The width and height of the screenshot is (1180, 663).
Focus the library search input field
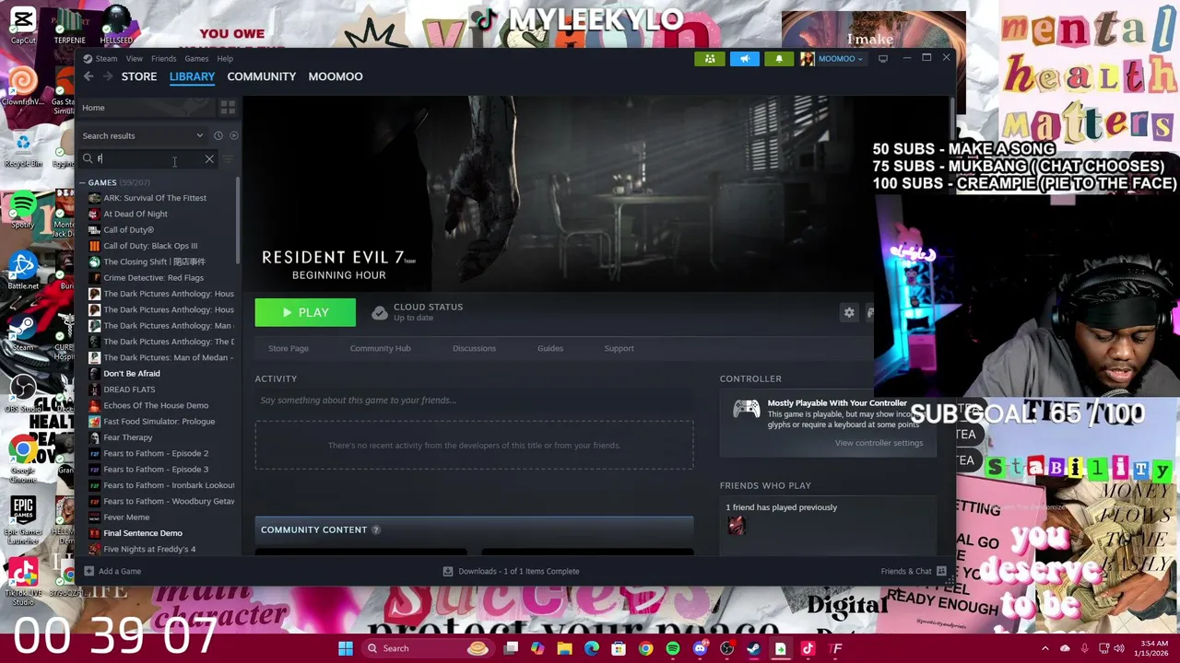(x=147, y=159)
